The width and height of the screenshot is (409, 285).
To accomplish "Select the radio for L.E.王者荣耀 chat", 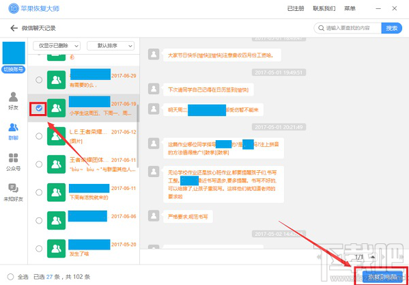I will tap(39, 136).
